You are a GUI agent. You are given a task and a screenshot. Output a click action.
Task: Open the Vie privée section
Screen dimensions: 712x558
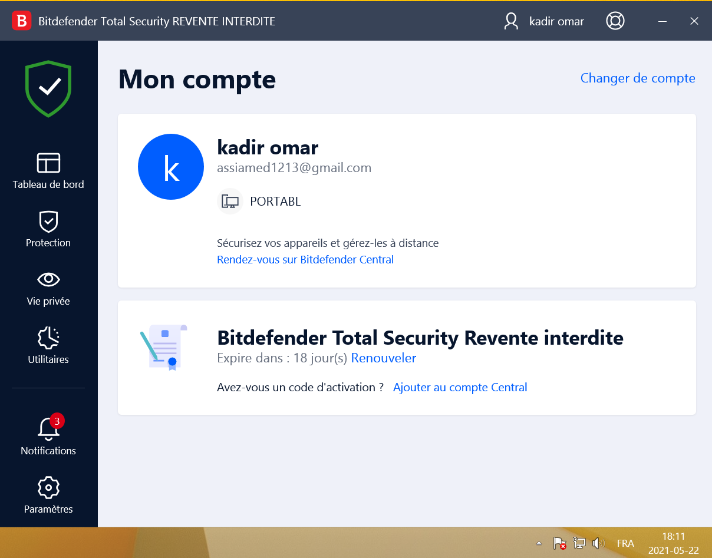pos(48,288)
